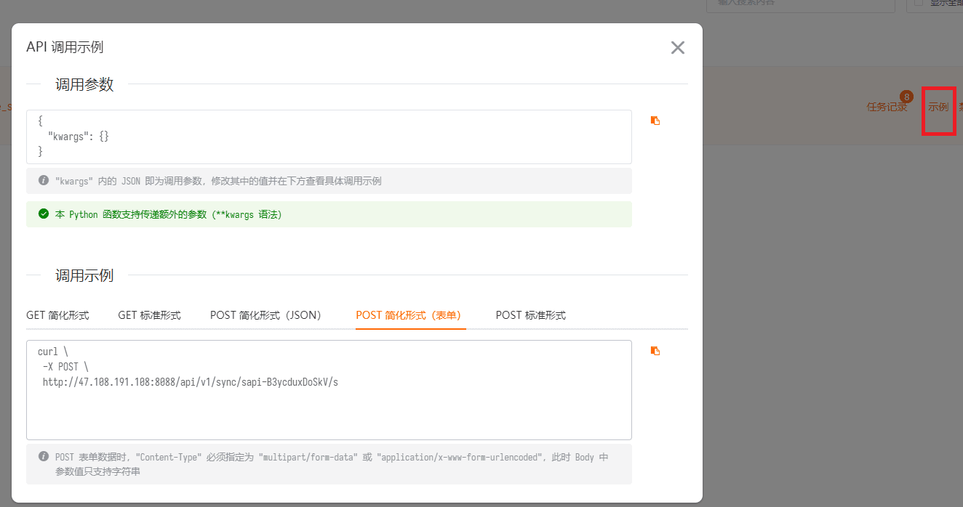Click inside the curl example text area
Viewport: 963px width, 507px height.
(329, 390)
